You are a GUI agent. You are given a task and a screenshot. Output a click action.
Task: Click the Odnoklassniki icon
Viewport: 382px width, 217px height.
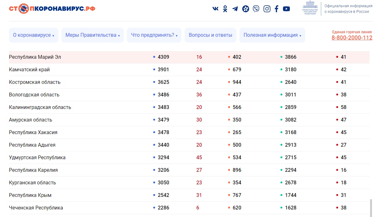click(x=225, y=9)
